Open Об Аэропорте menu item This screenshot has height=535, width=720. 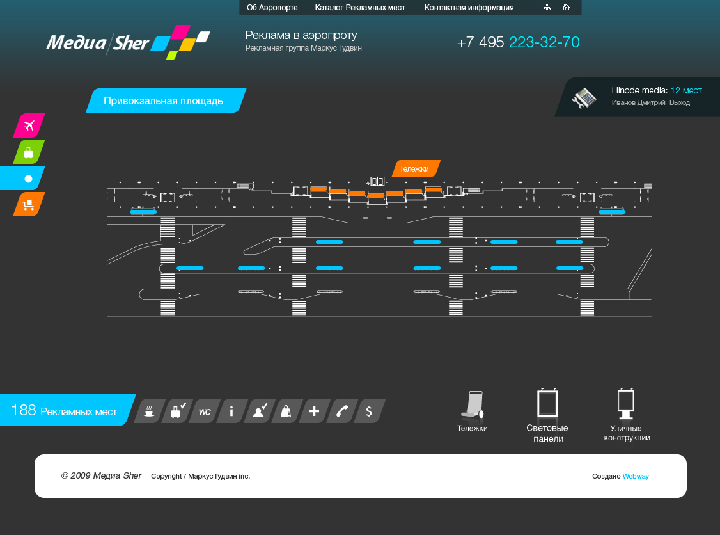coord(272,8)
